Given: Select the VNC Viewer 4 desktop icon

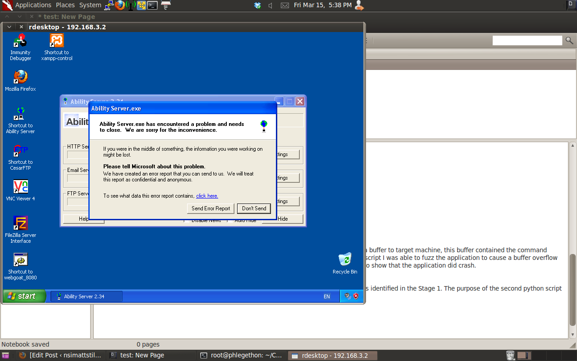Looking at the screenshot, I should click(20, 190).
